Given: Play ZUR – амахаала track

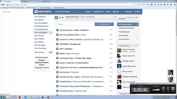Looking at the screenshot, I should point(57,49).
